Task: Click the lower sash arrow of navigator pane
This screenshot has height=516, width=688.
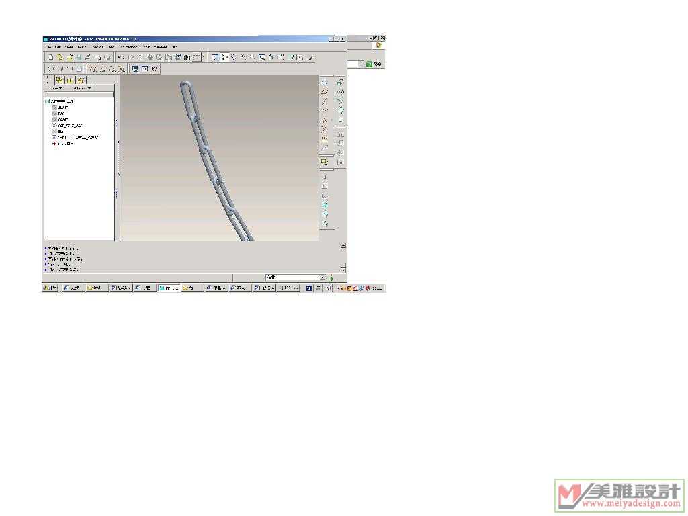Action: tap(116, 193)
